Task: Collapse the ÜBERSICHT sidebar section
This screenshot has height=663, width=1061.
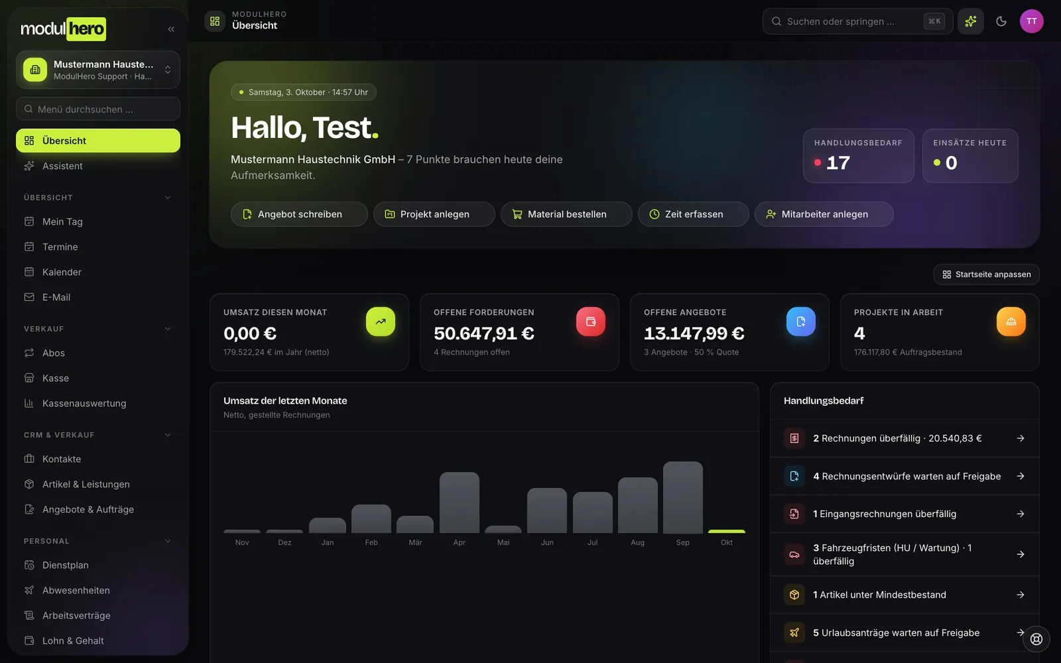Action: 168,198
